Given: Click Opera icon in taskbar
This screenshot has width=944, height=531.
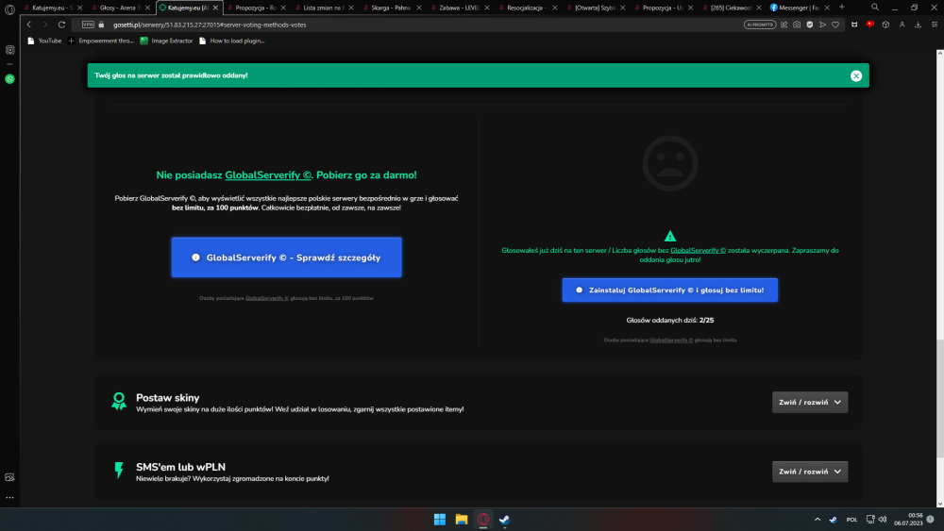Looking at the screenshot, I should coord(482,520).
